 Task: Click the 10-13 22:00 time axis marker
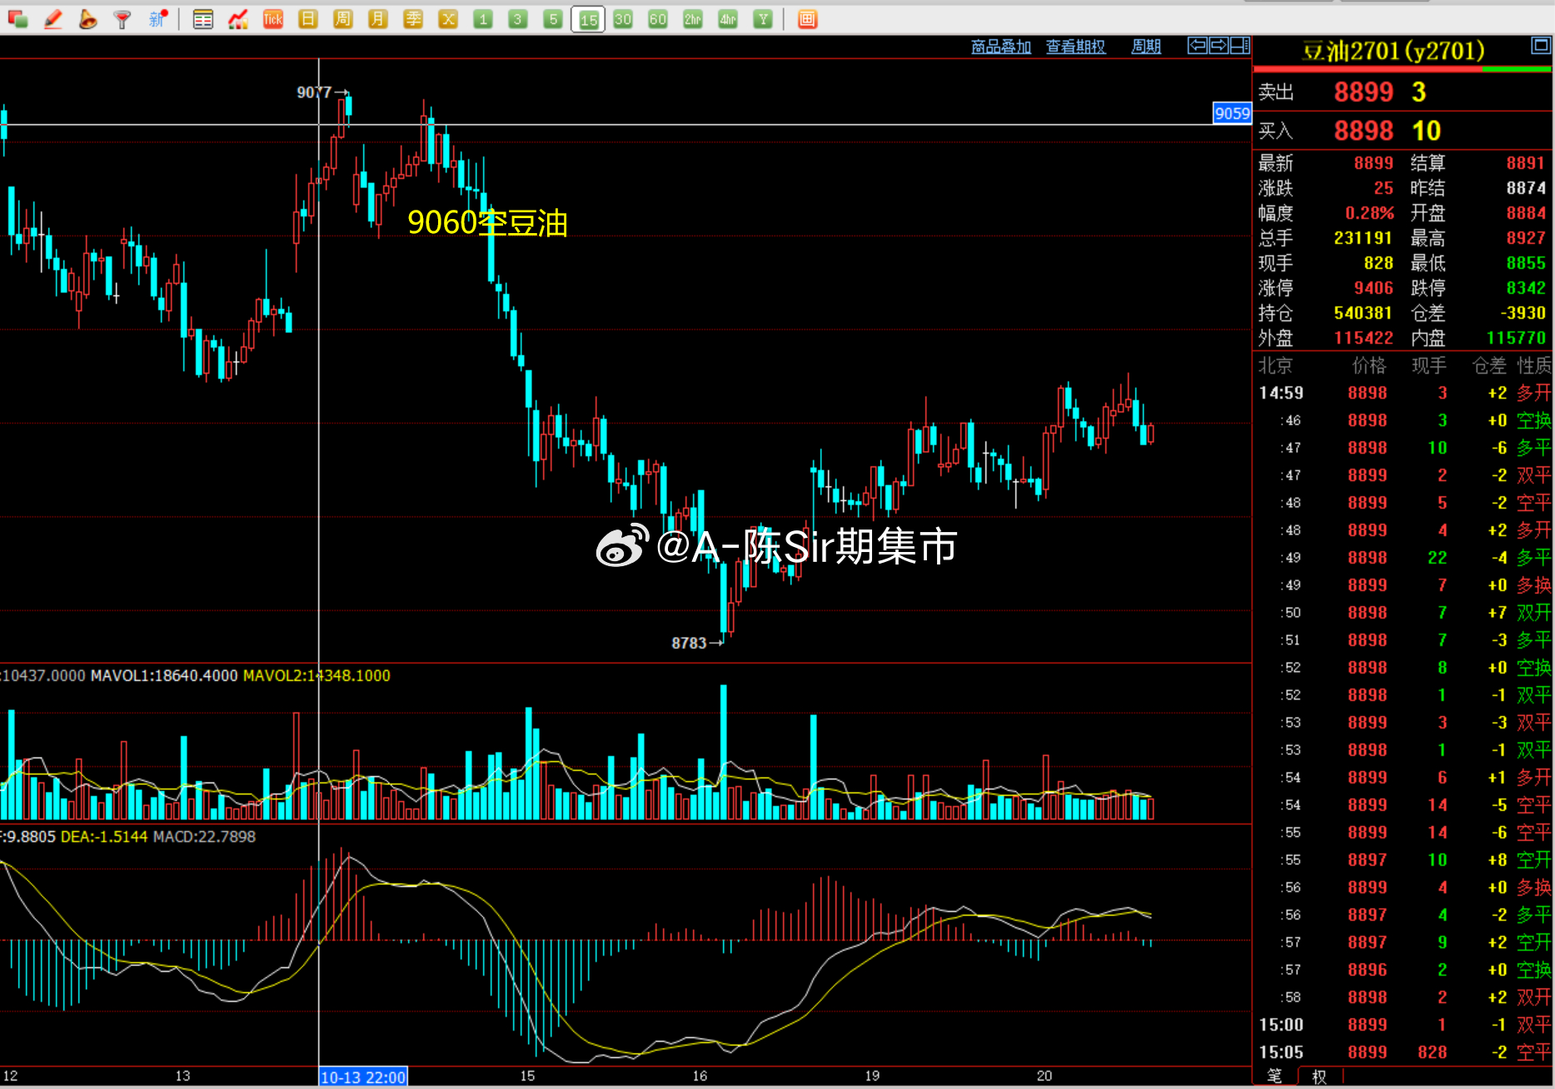point(363,1077)
